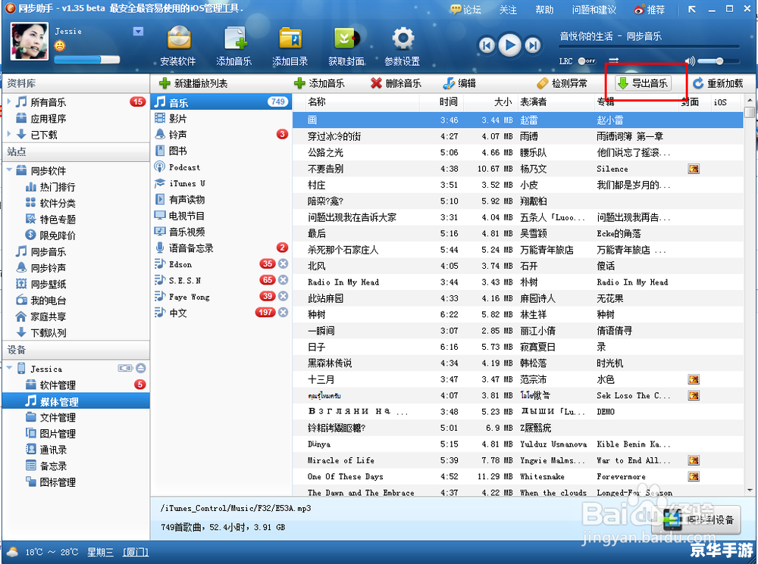Open the 论坛 forum link
Viewport: 758px width, 564px height.
pos(466,9)
